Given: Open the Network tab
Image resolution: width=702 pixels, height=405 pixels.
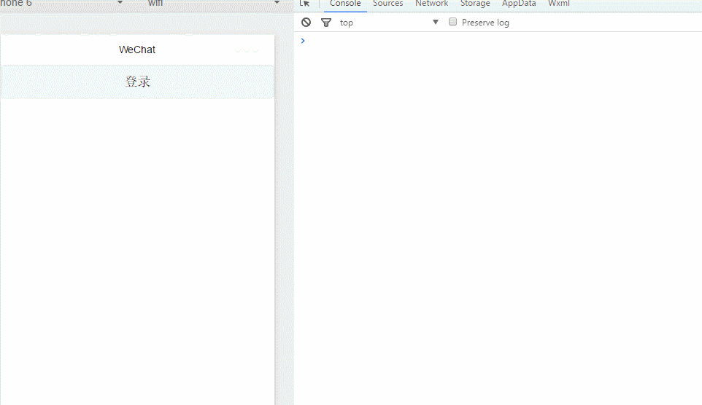Looking at the screenshot, I should click(431, 4).
